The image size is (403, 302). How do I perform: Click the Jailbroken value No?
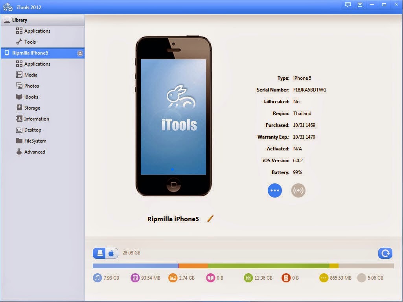(296, 102)
